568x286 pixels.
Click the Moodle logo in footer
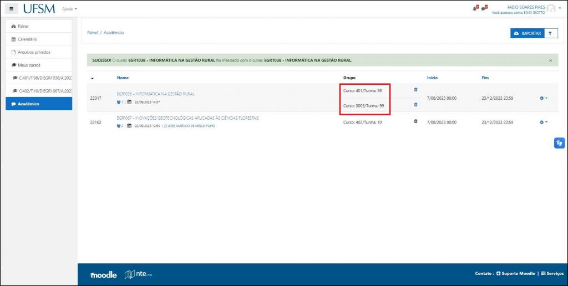coord(103,274)
